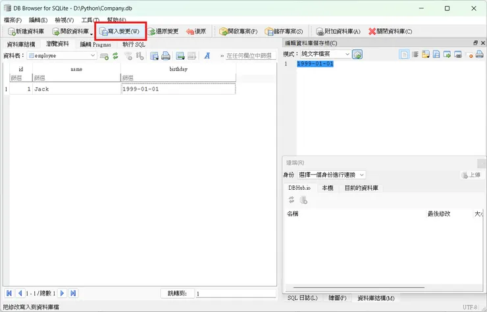
Task: Open the 幫助(H) menu
Action: point(116,20)
